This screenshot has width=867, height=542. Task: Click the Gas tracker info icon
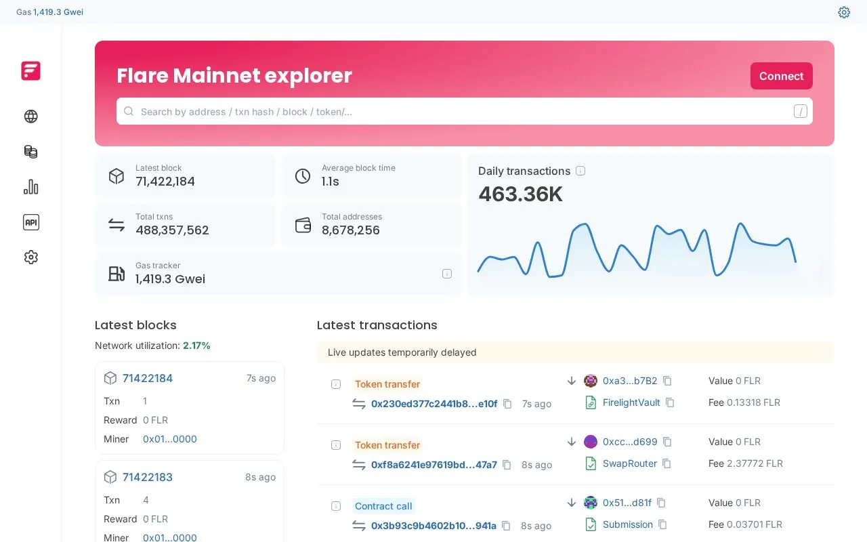447,274
